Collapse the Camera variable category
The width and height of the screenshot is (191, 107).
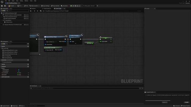coord(1,68)
